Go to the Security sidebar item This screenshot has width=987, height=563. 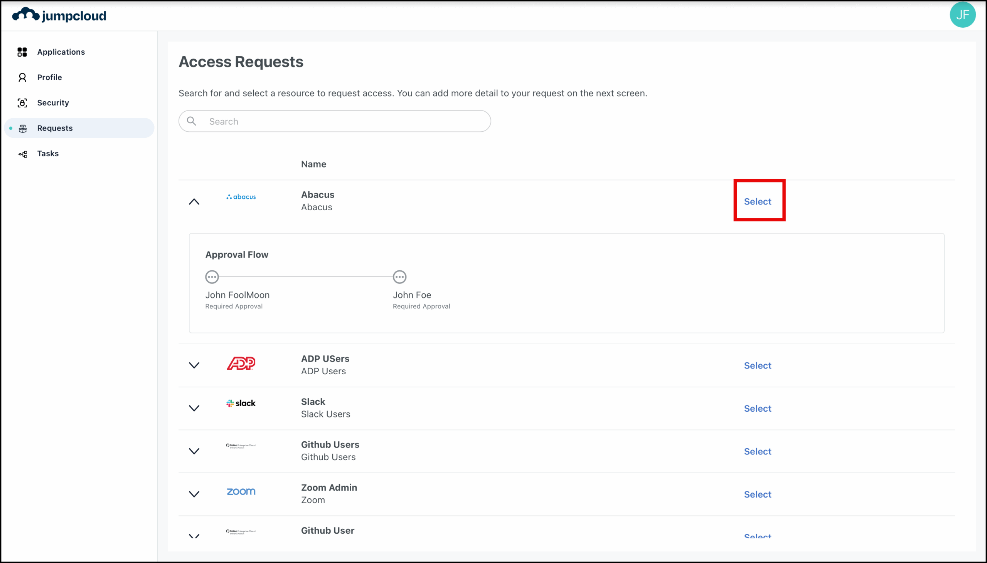pyautogui.click(x=53, y=102)
